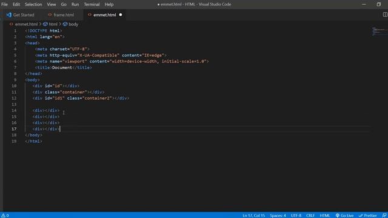
Task: Click the html lang="en" line
Action: [45, 36]
